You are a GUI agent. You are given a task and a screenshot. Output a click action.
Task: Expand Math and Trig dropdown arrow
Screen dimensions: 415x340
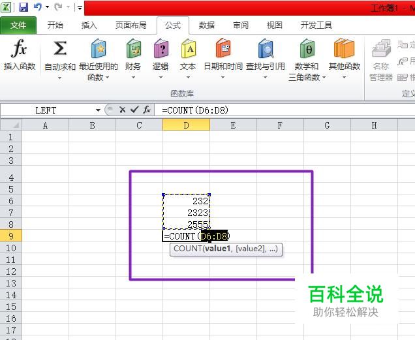[x=324, y=78]
